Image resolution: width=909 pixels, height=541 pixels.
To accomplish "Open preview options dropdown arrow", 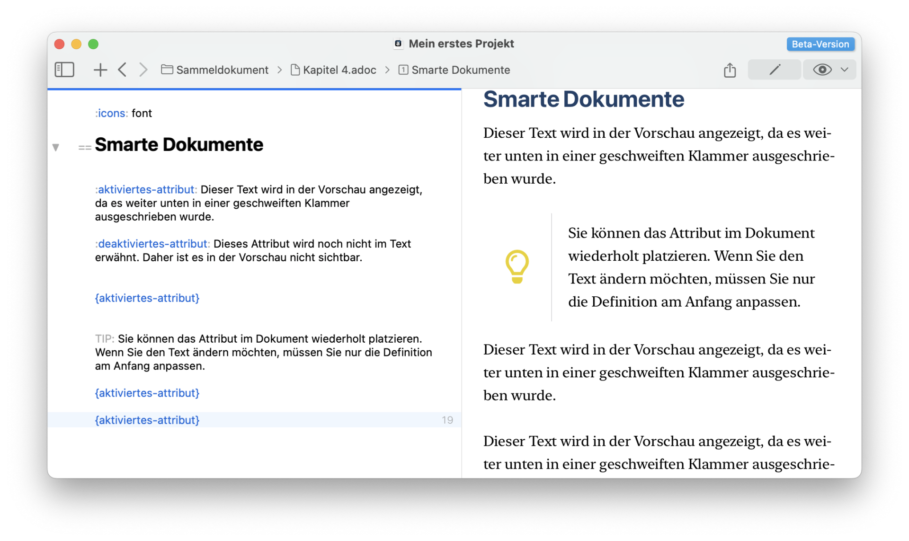I will coord(844,70).
